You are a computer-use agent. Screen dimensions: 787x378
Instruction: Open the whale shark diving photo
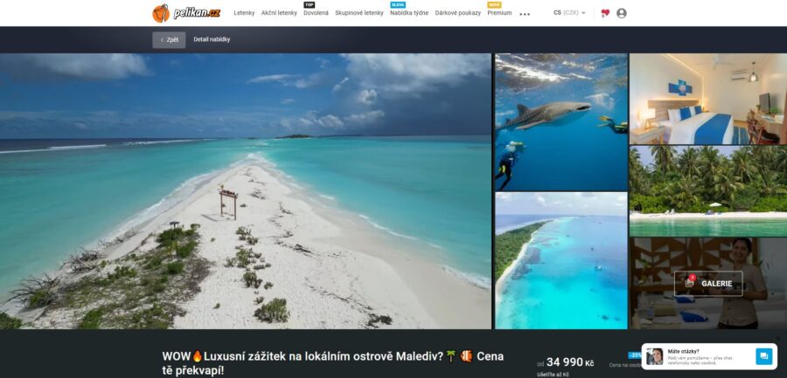[561, 122]
